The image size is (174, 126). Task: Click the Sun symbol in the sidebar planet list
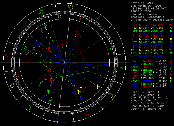pos(170,61)
